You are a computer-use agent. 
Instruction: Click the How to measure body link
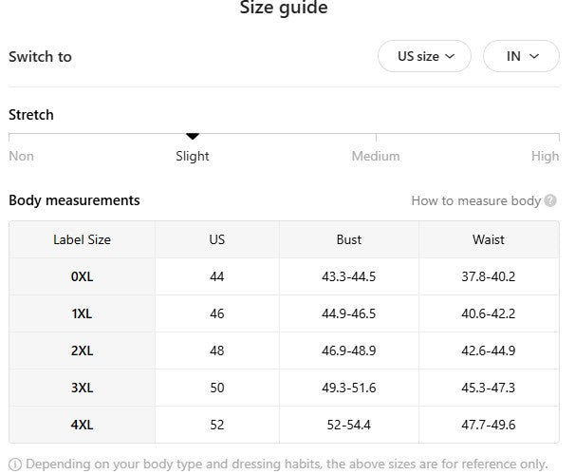click(475, 200)
